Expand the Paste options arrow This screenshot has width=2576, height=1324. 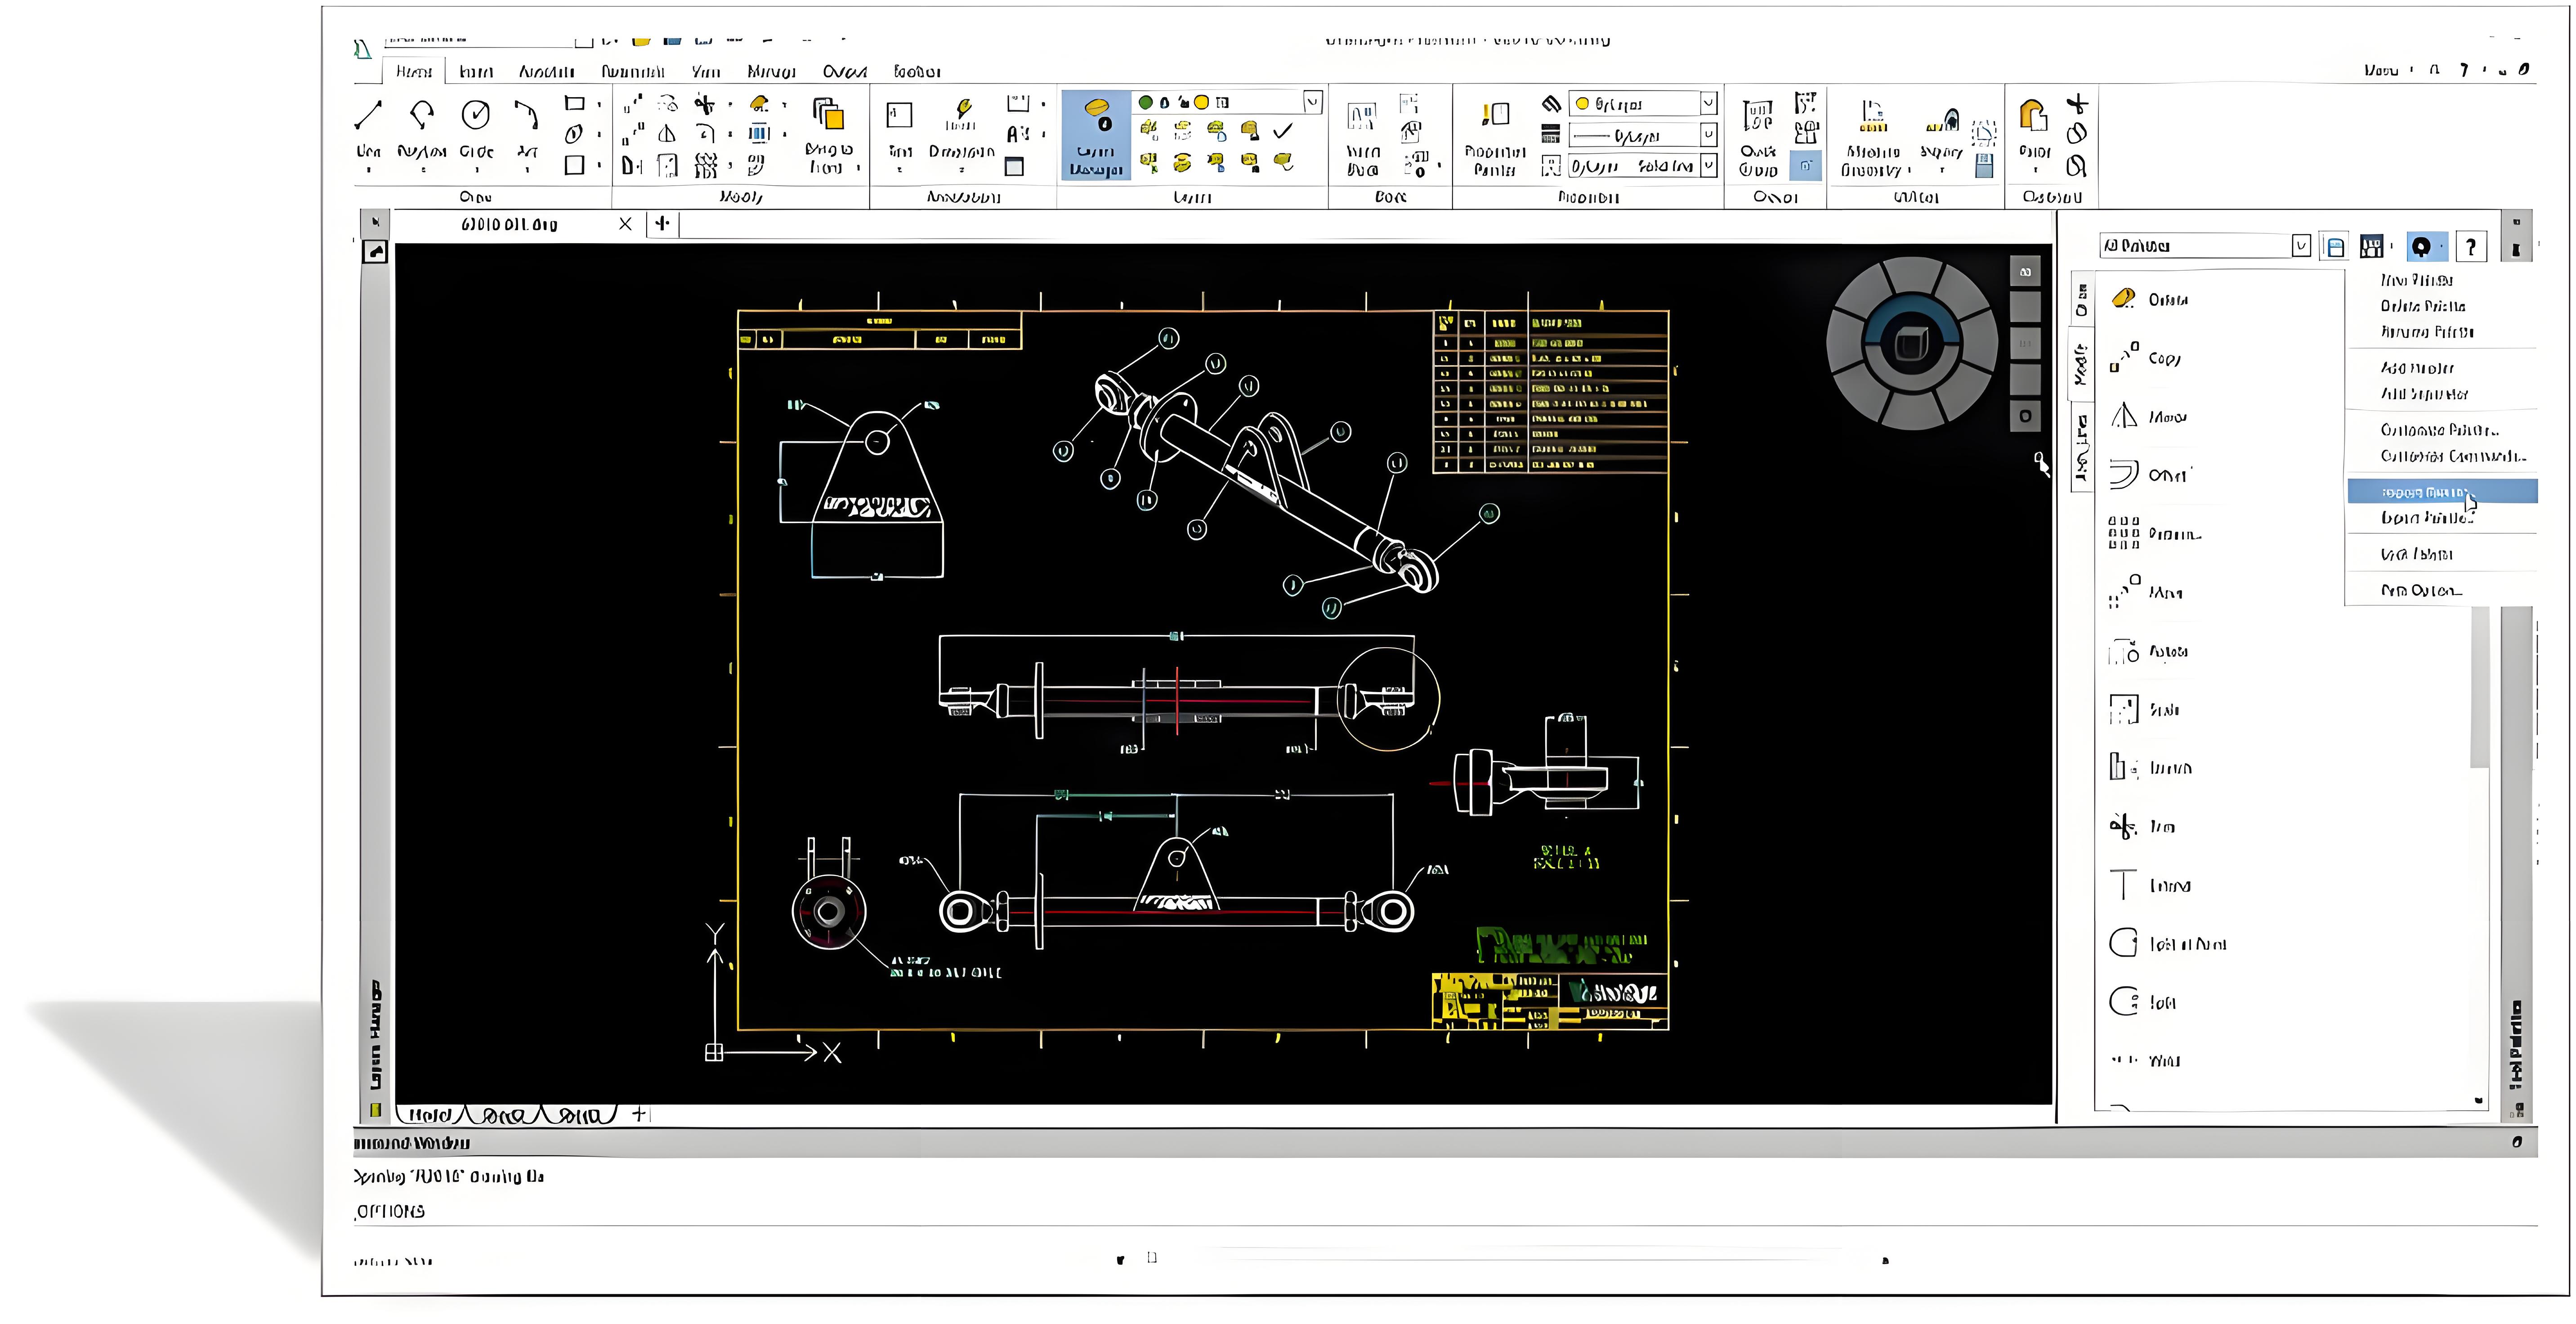[x=2035, y=170]
